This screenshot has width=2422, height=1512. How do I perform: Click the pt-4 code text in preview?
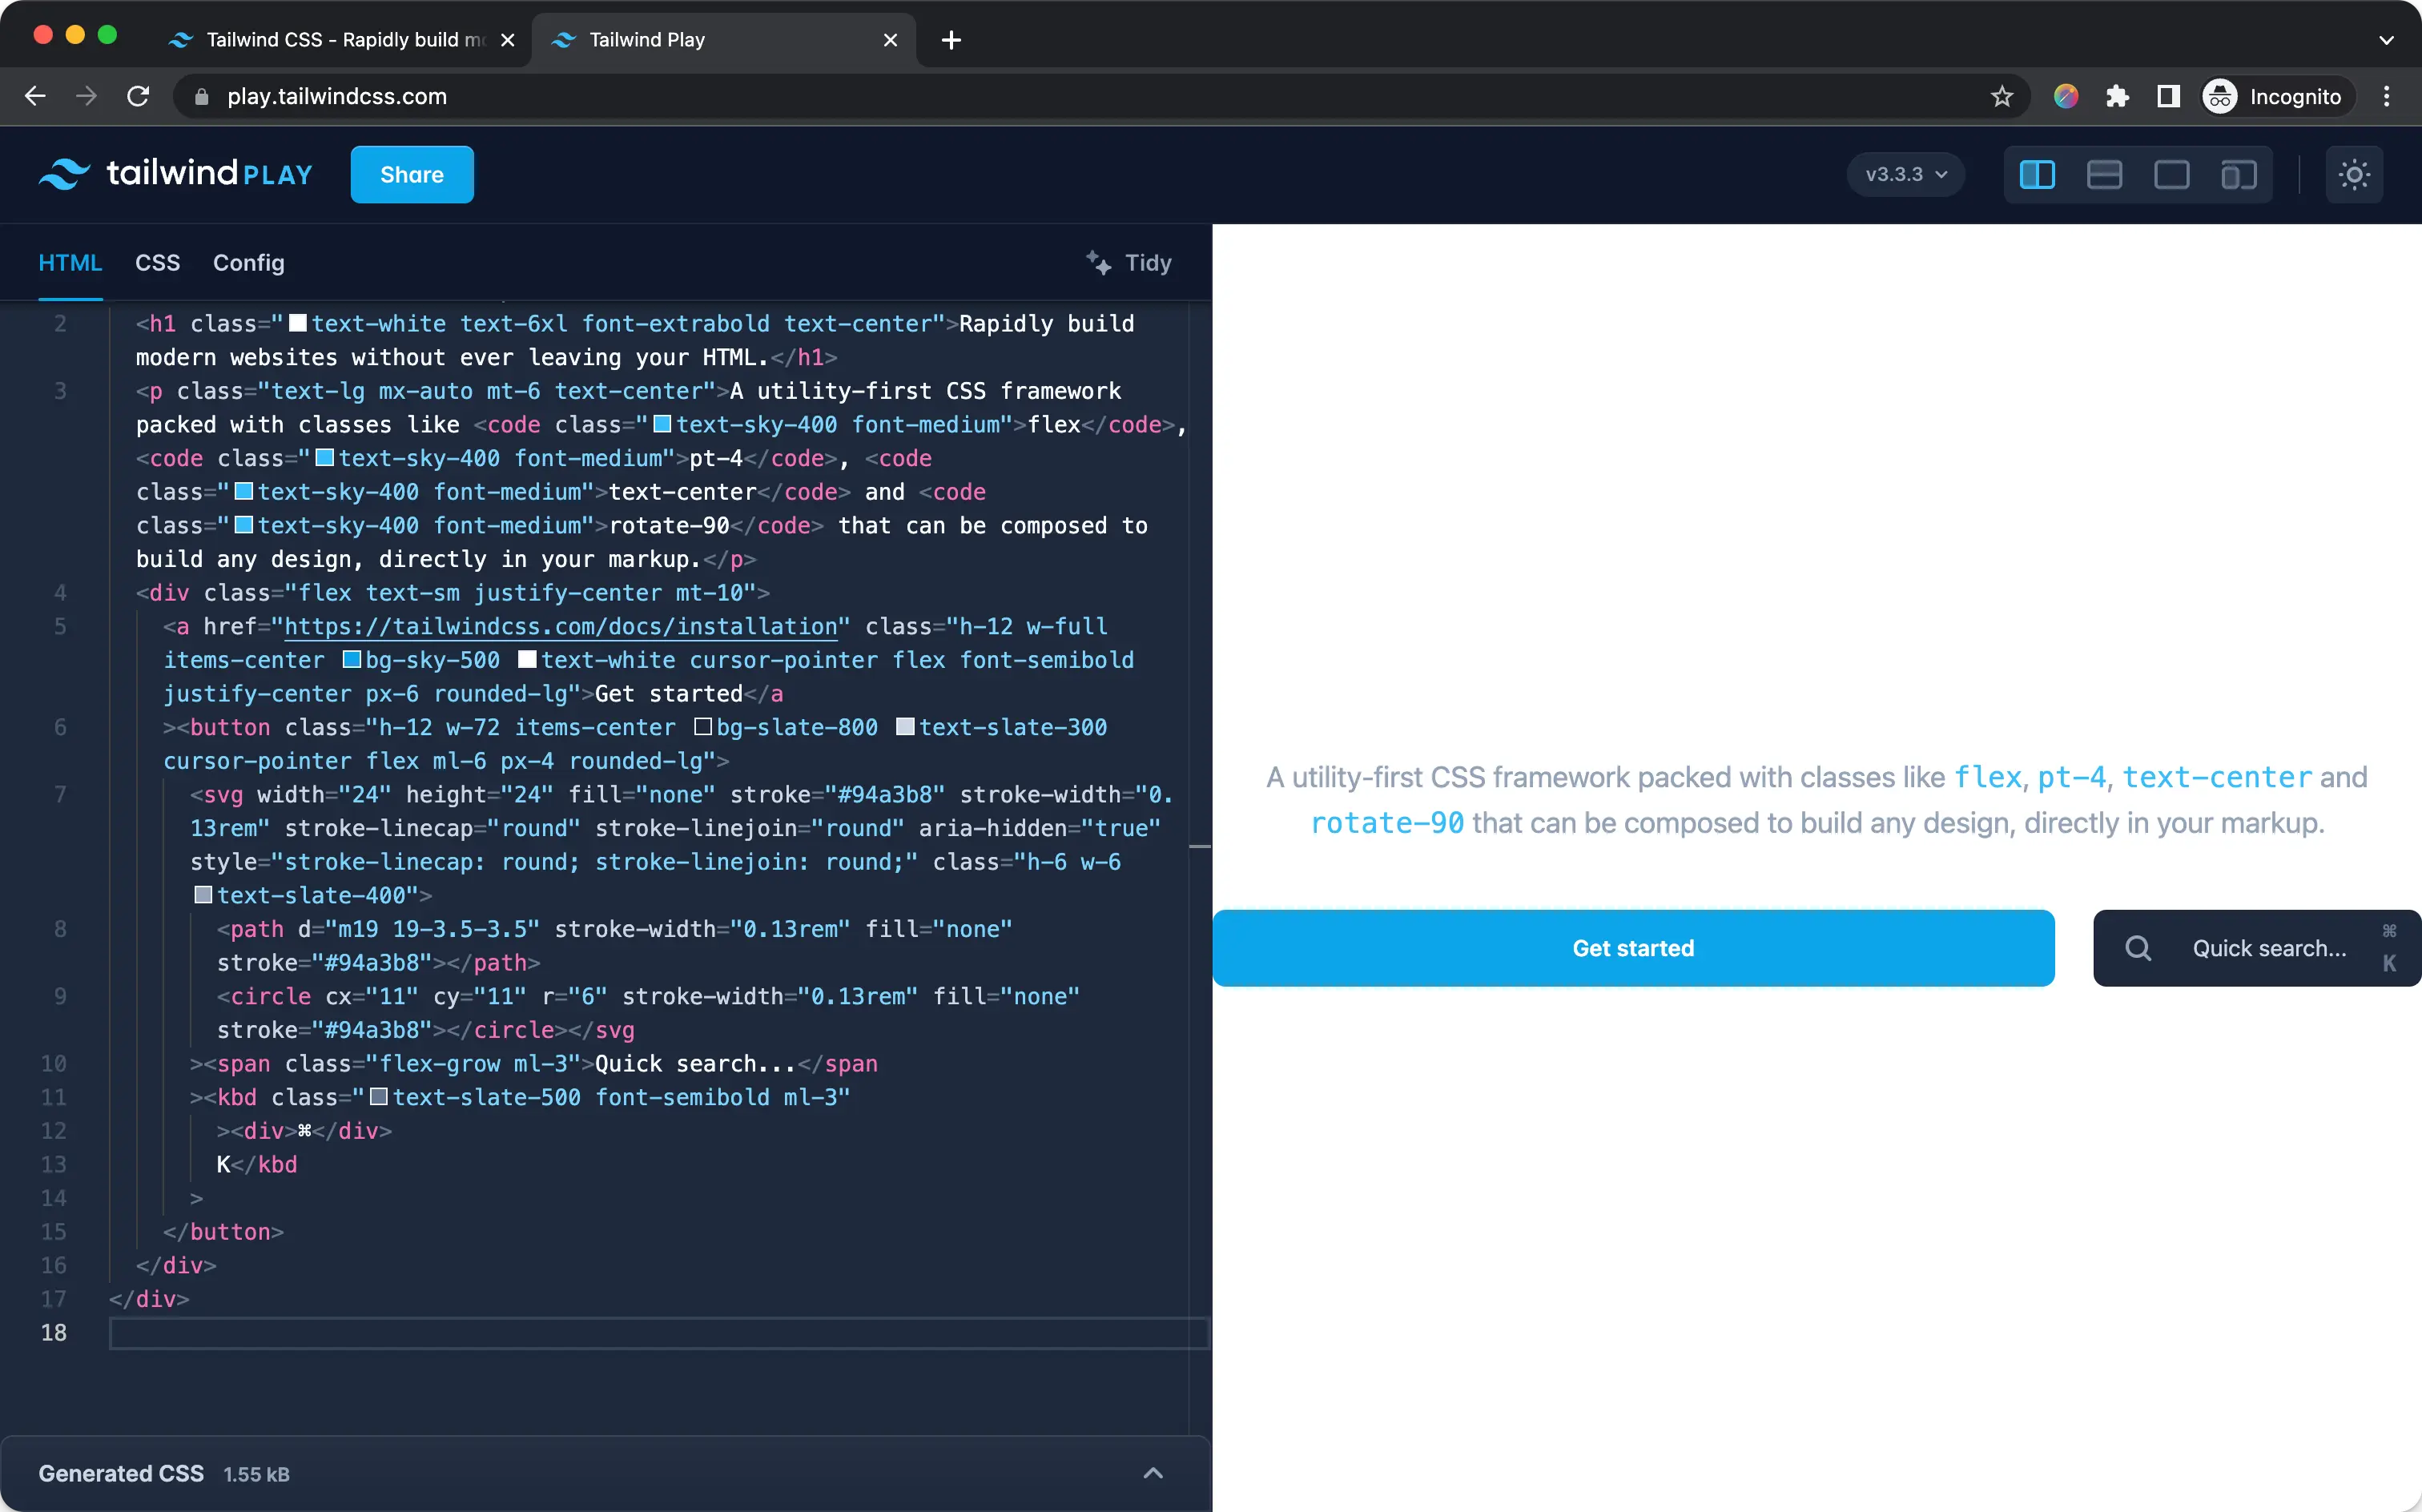coord(2072,777)
